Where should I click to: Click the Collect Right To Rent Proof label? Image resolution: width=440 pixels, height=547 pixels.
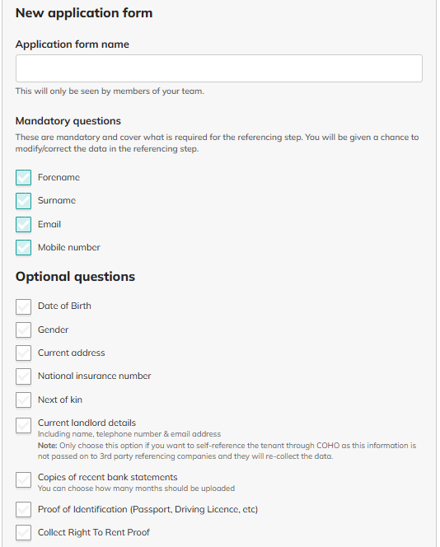point(94,532)
